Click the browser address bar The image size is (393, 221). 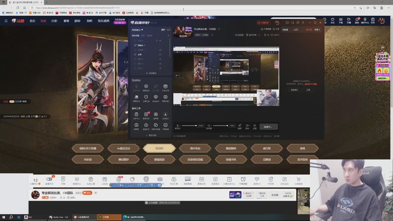[191, 8]
